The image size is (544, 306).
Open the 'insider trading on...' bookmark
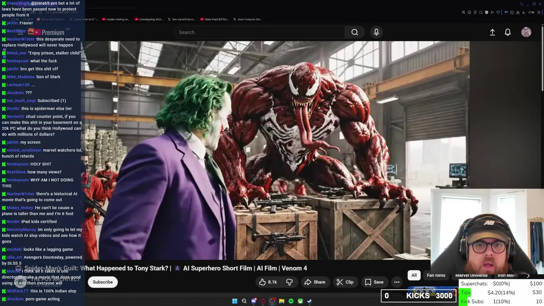pos(115,19)
